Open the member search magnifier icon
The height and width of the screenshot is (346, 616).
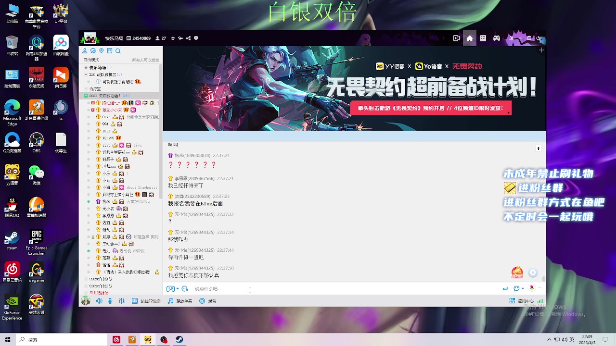(118, 51)
